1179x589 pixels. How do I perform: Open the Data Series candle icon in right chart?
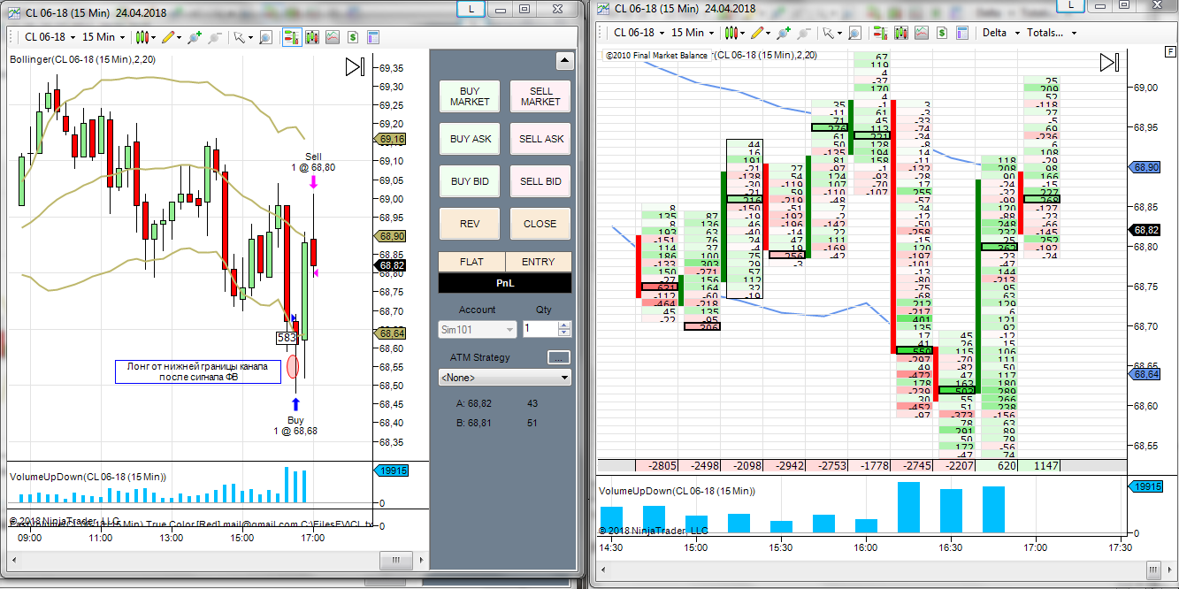900,33
